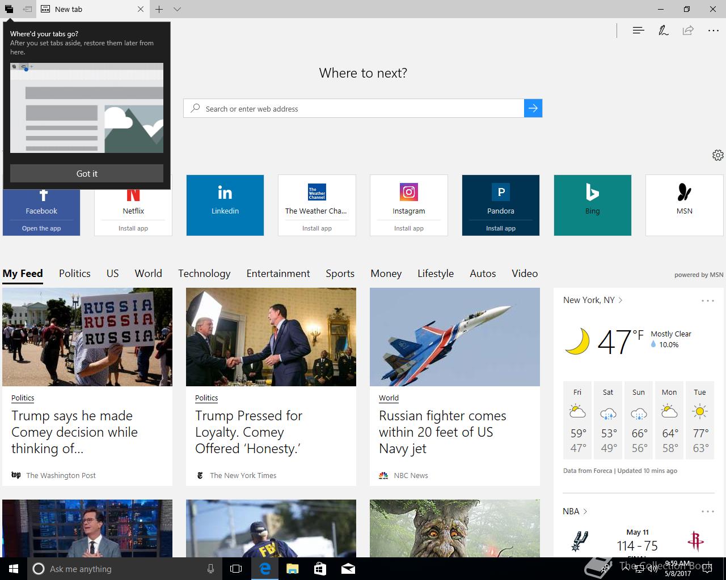This screenshot has width=726, height=580.
Task: Install app under The Weather Channel
Action: coord(317,228)
